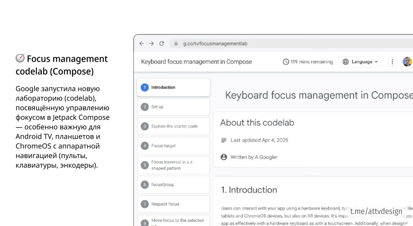Reload the page with the refresh icon
Image resolution: width=413 pixels, height=226 pixels.
click(x=162, y=43)
